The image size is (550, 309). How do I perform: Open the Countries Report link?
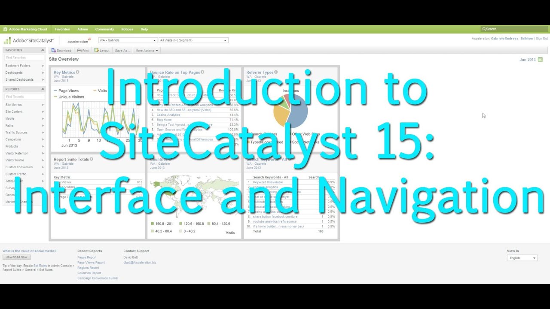click(89, 273)
